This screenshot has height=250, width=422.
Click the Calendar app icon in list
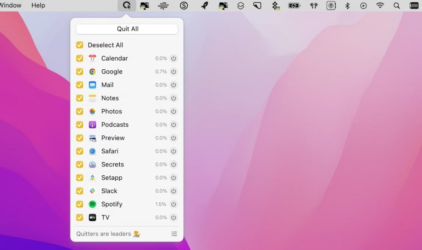[x=92, y=58]
